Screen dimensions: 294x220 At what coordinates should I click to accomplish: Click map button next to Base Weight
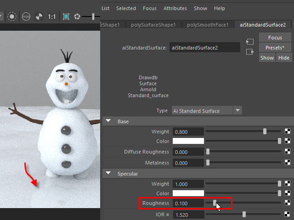coord(288,132)
